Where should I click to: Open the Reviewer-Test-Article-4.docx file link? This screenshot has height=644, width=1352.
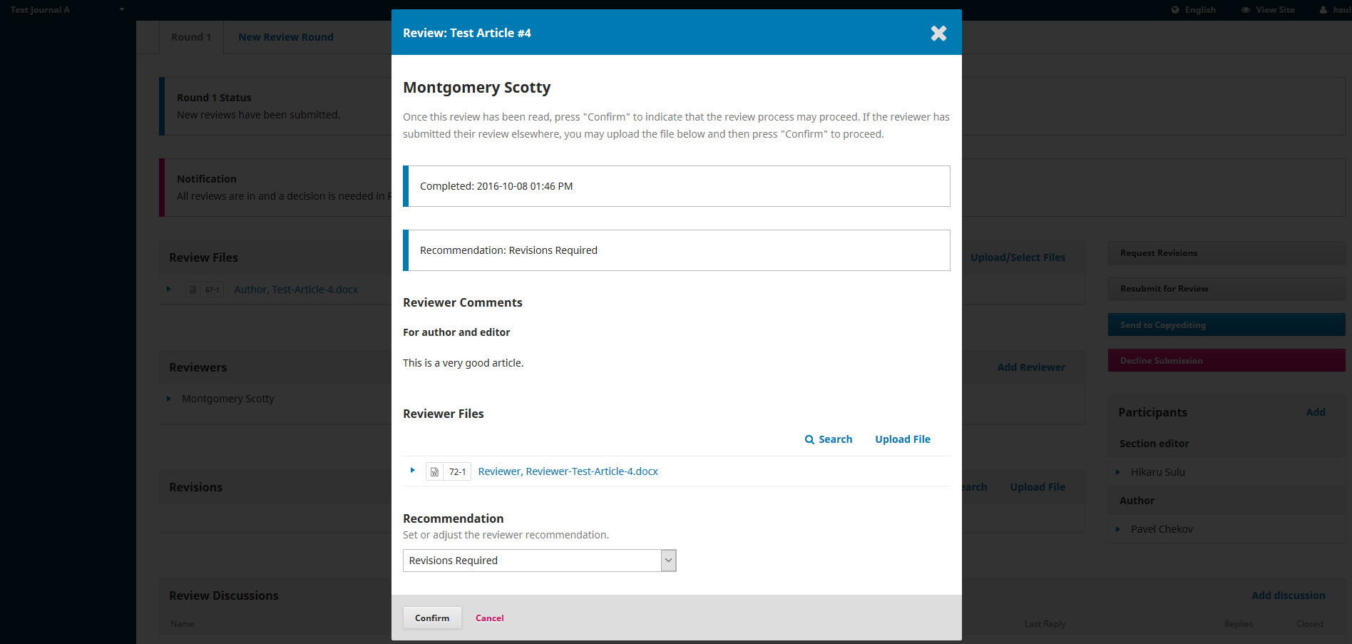click(x=568, y=471)
